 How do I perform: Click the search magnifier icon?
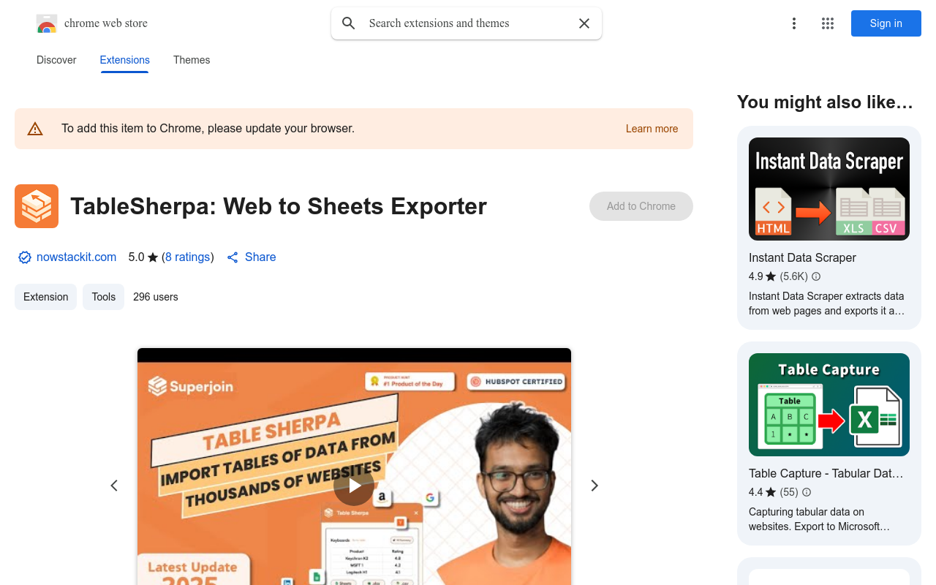[349, 23]
